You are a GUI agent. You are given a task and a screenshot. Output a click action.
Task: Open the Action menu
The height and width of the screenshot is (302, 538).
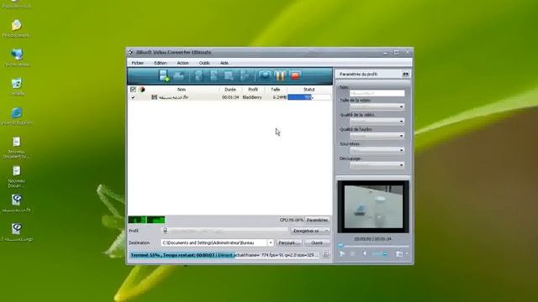pos(183,63)
